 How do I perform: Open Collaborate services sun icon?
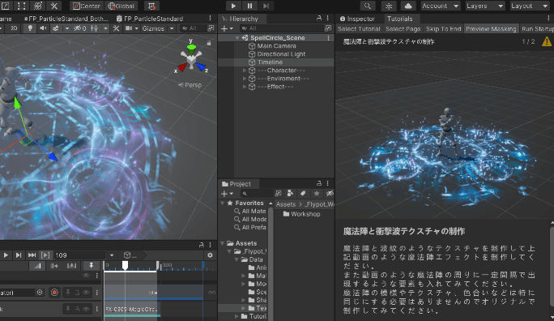coord(389,6)
